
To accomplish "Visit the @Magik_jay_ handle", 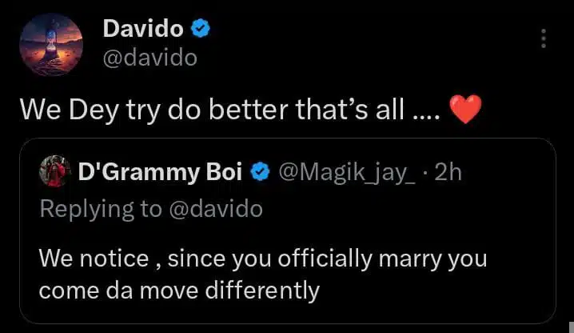I will (x=346, y=171).
